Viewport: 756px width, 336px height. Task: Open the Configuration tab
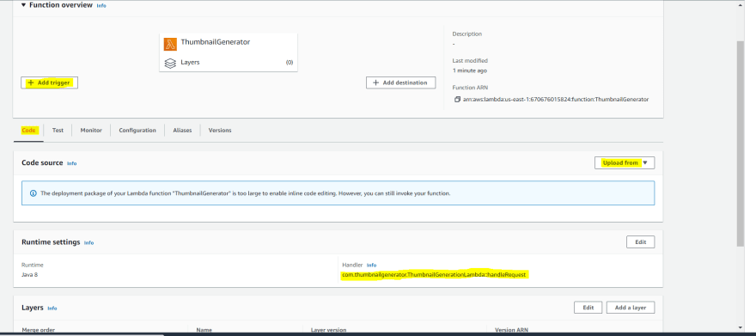click(137, 130)
